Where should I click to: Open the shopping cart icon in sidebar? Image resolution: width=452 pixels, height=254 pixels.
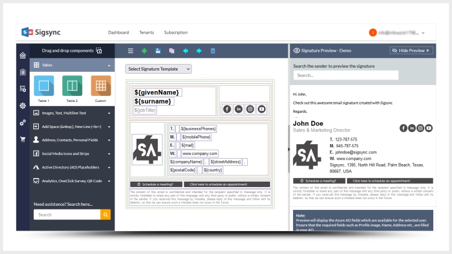pos(23,139)
